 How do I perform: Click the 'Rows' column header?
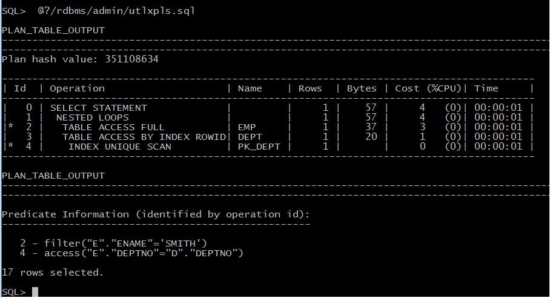310,88
